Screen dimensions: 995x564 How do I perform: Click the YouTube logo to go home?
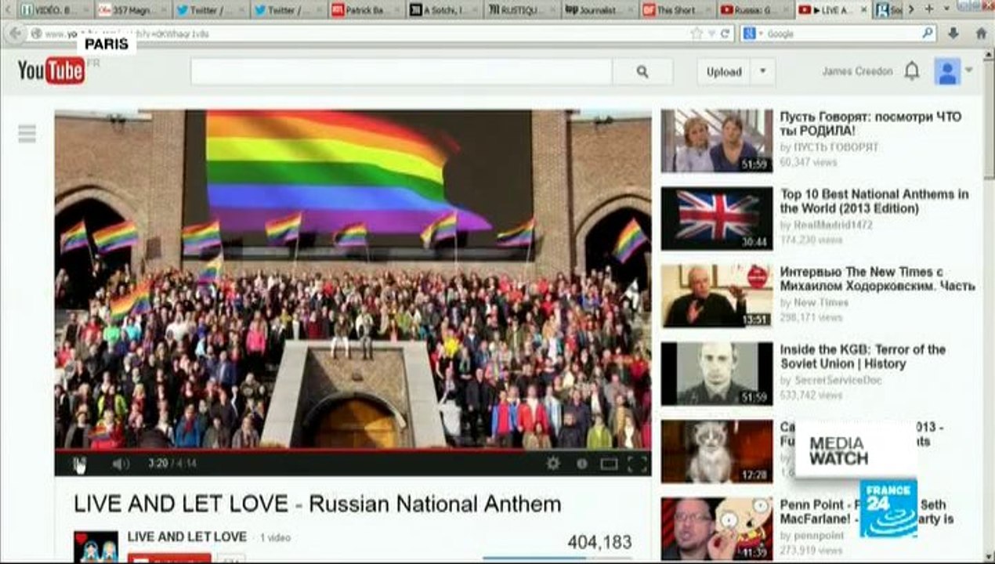tap(52, 71)
